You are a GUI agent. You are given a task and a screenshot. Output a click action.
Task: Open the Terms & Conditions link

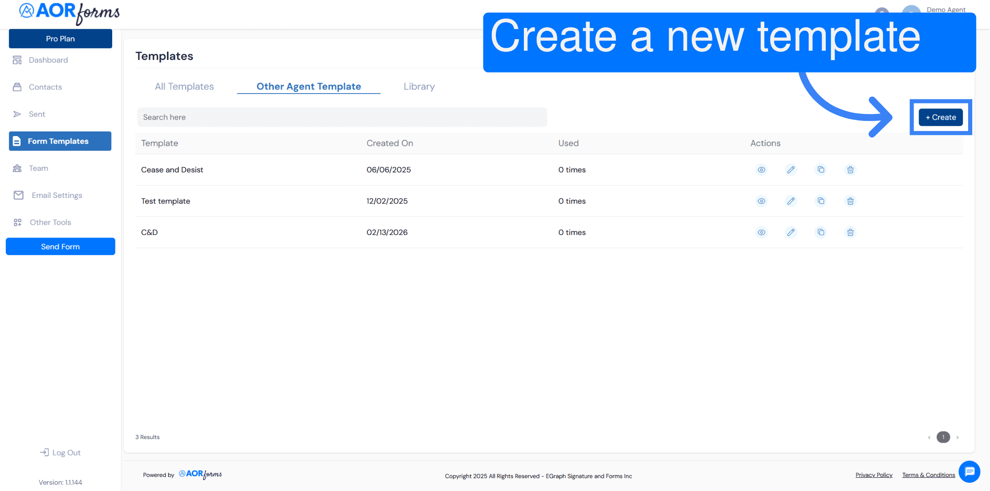coord(929,475)
